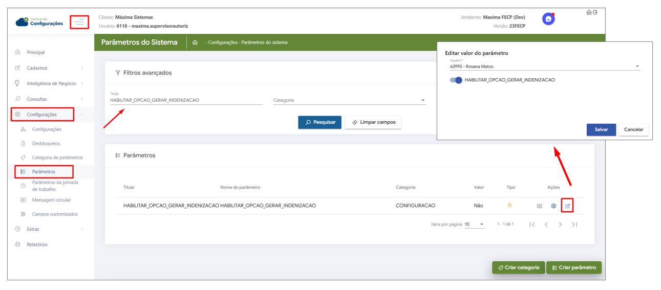Image resolution: width=661 pixels, height=290 pixels.
Task: Select Desbloqueios in the sidebar
Action: (x=46, y=144)
